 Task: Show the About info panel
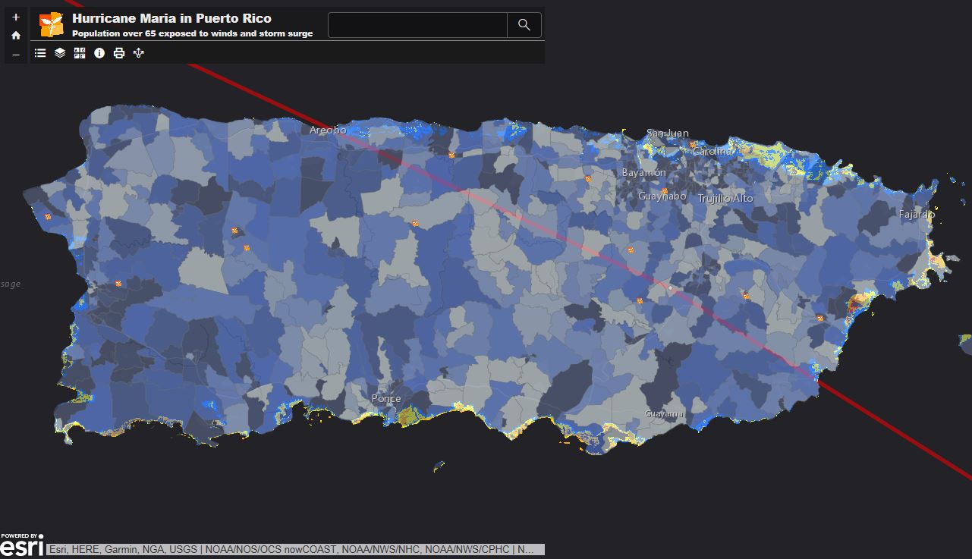[99, 53]
